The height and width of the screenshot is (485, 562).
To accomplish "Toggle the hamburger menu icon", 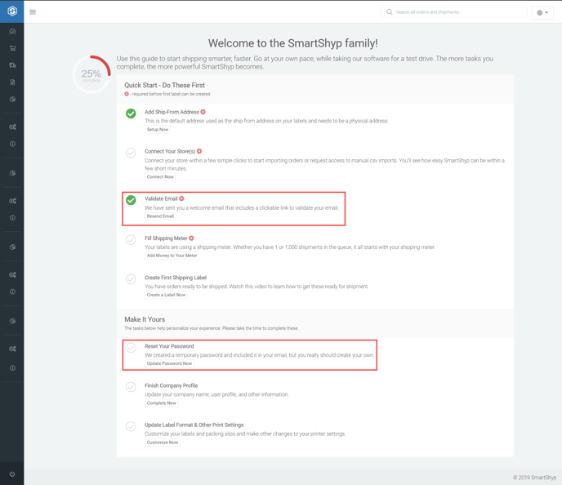I will (x=33, y=11).
